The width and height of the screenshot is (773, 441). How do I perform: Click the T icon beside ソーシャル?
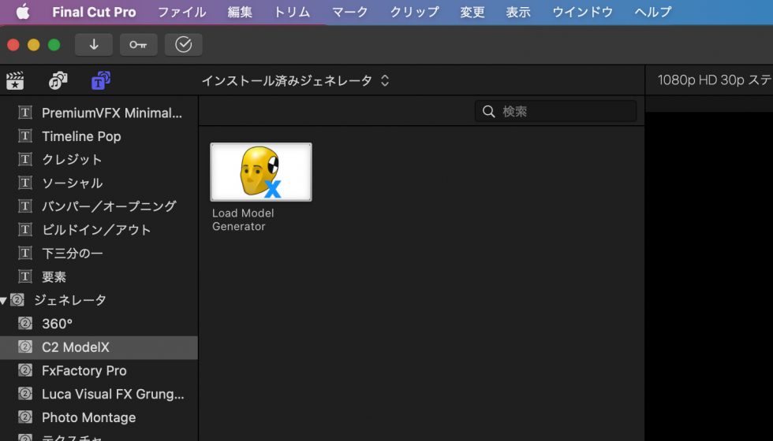pyautogui.click(x=25, y=183)
